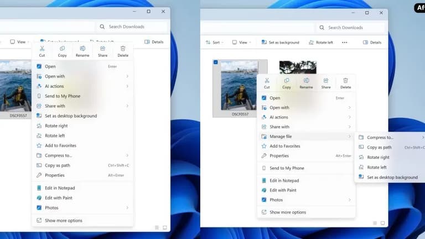Click Copy icon in left window context menu
Image resolution: width=425 pixels, height=239 pixels.
point(62,49)
